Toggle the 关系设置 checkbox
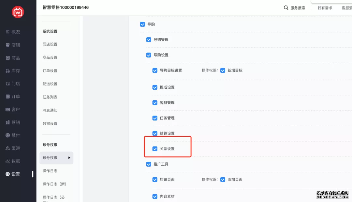 point(155,149)
